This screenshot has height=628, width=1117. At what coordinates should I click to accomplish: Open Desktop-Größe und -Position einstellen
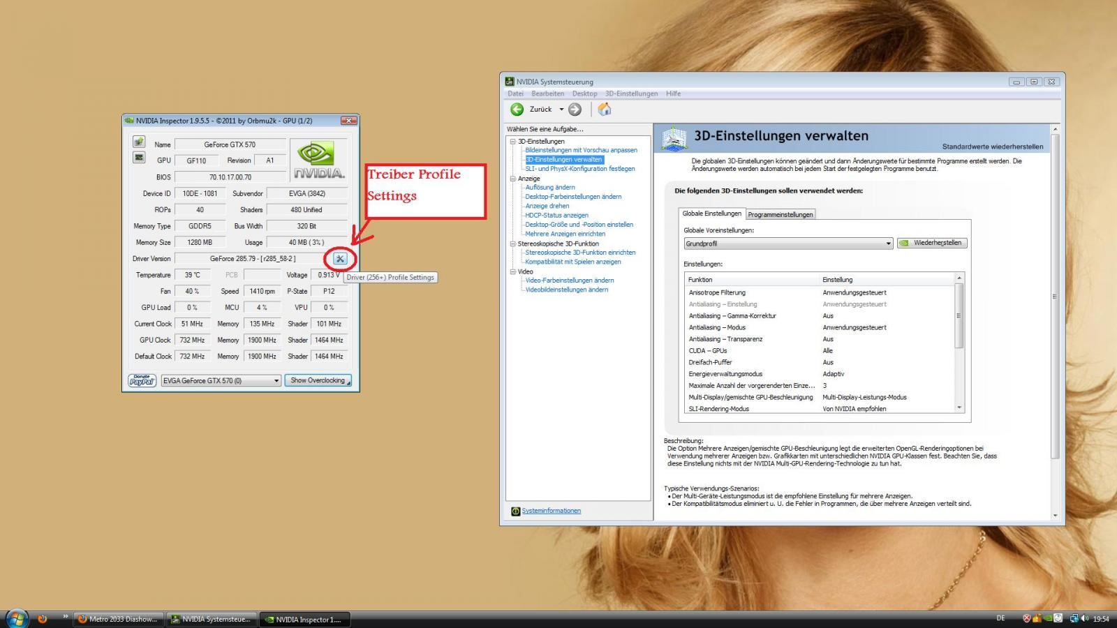(579, 225)
